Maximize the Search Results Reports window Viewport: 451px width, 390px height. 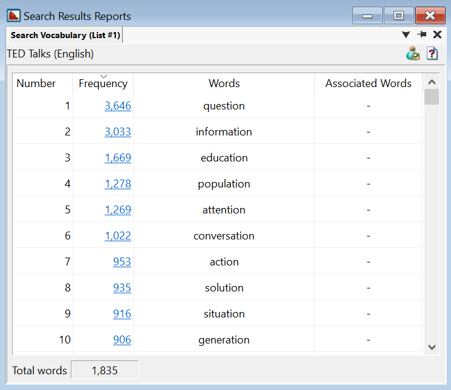click(398, 16)
